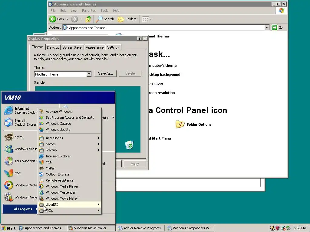The height and width of the screenshot is (232, 310).
Task: Switch to Add or Remove Programs taskbar button
Action: click(140, 228)
